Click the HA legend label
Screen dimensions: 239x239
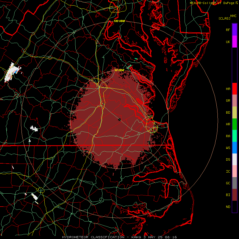pyautogui.click(x=228, y=89)
